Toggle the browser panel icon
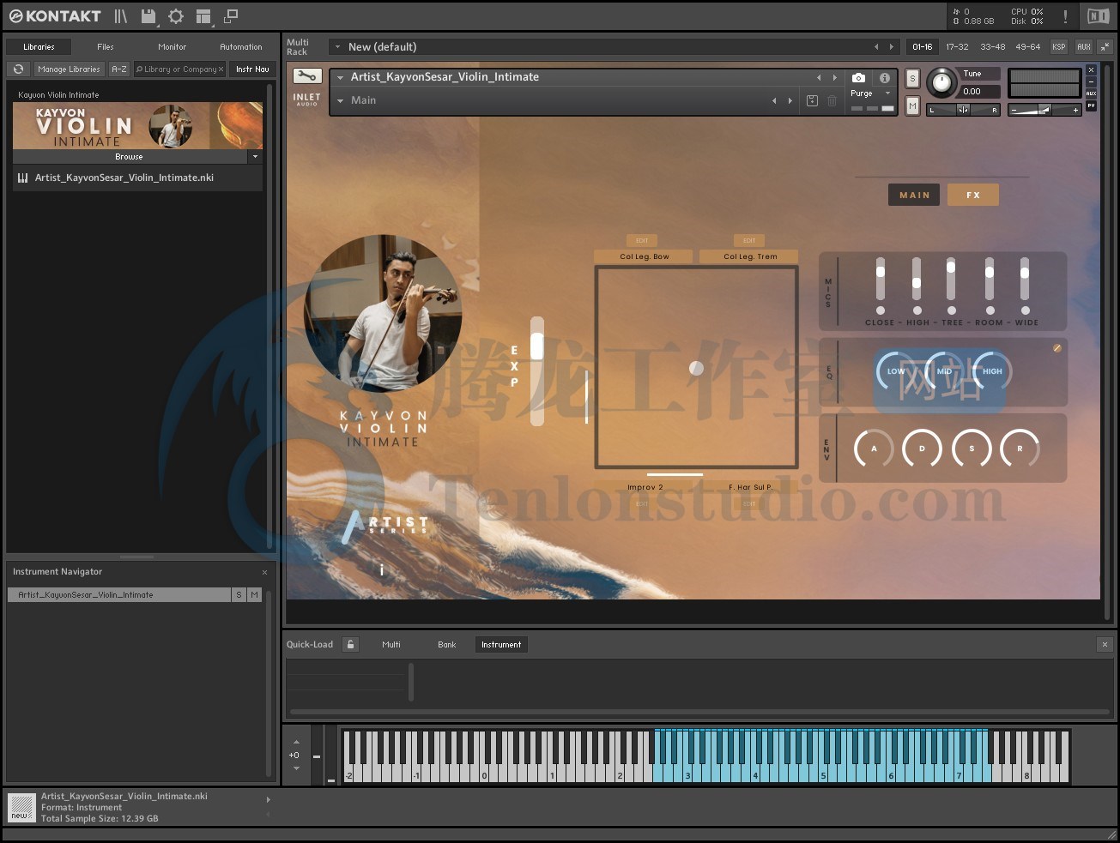1120x843 pixels. click(121, 15)
